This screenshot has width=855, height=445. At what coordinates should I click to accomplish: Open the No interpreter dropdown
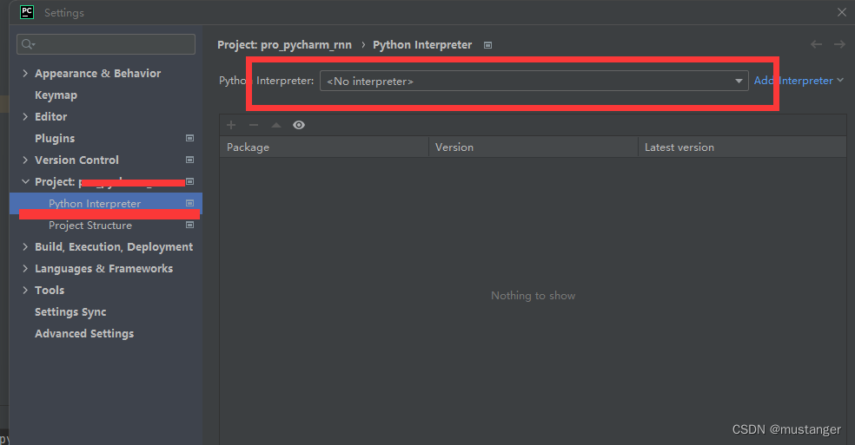pos(534,82)
